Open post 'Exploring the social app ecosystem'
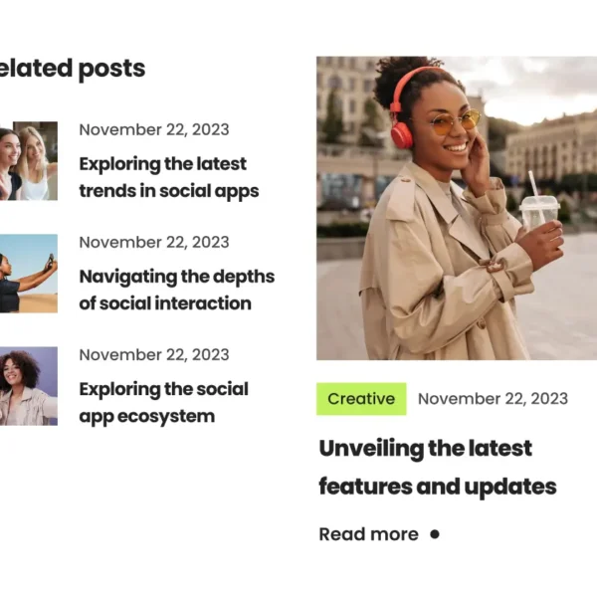Image resolution: width=597 pixels, height=597 pixels. pos(164,403)
